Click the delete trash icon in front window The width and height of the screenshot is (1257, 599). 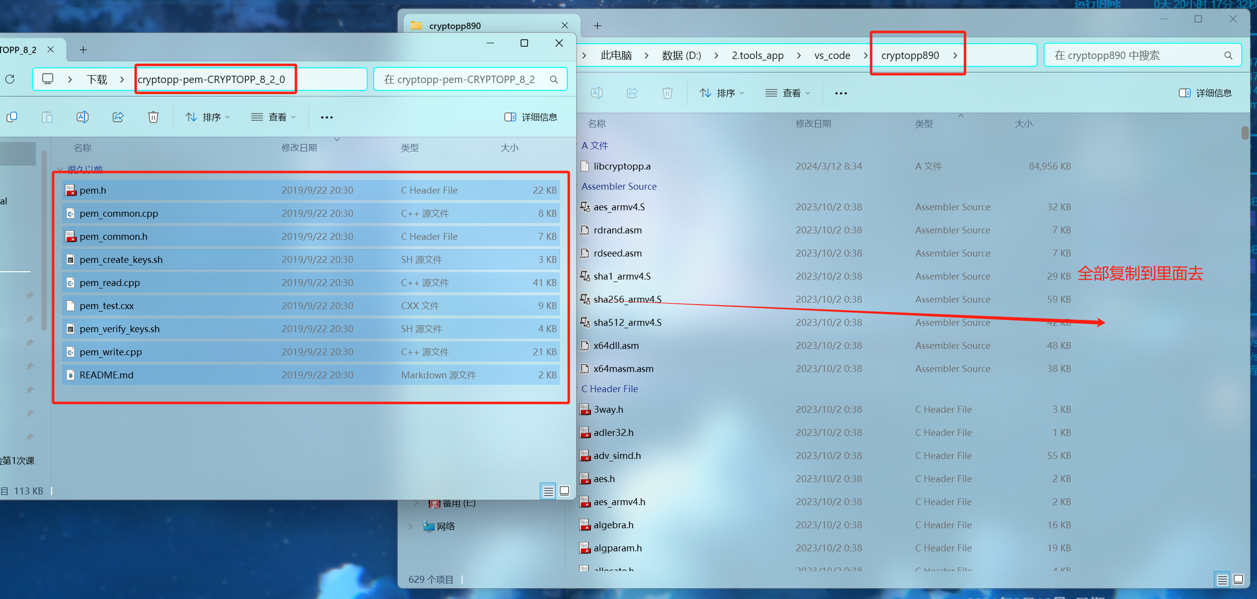point(153,117)
